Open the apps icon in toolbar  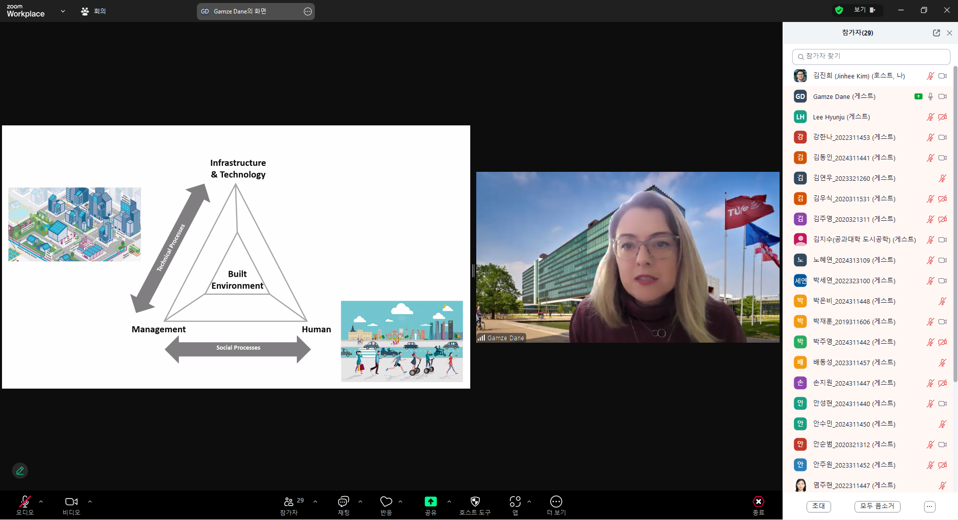[515, 502]
